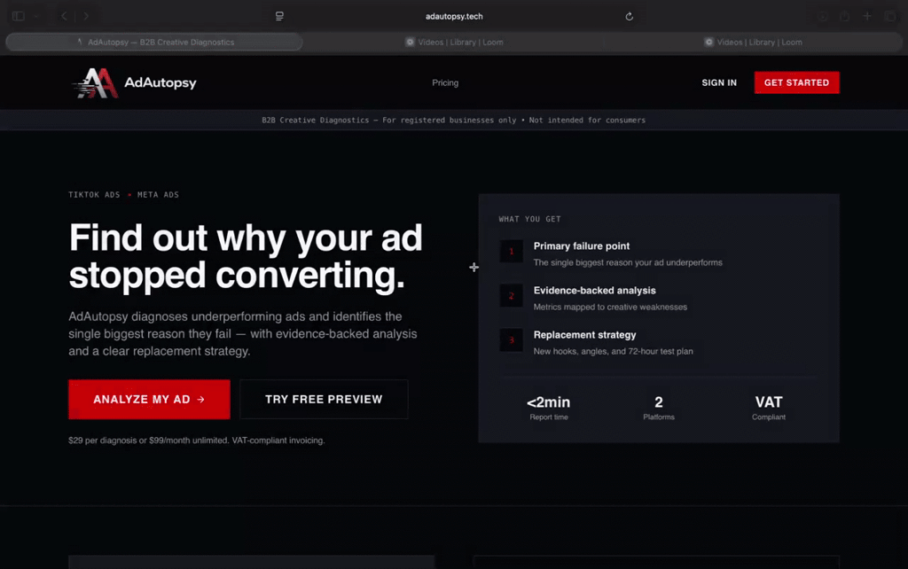Click the 'META ADS' label
Image resolution: width=908 pixels, height=569 pixels.
(158, 195)
